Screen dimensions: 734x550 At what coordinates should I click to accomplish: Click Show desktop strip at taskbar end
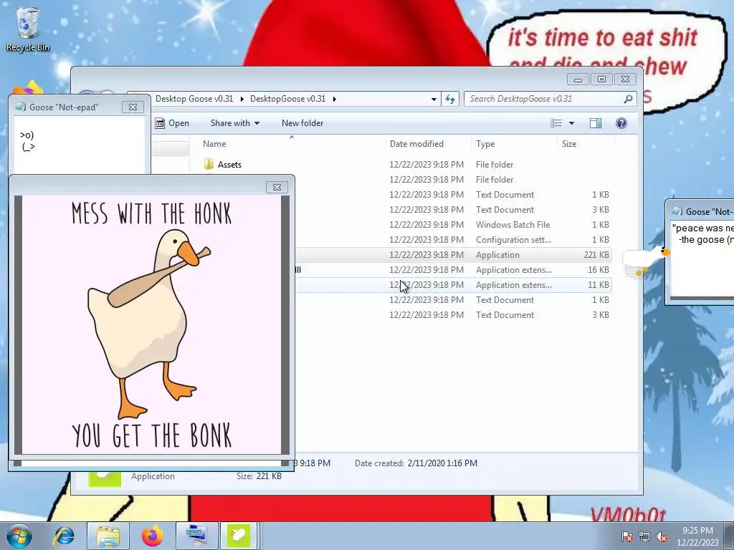tap(730, 536)
